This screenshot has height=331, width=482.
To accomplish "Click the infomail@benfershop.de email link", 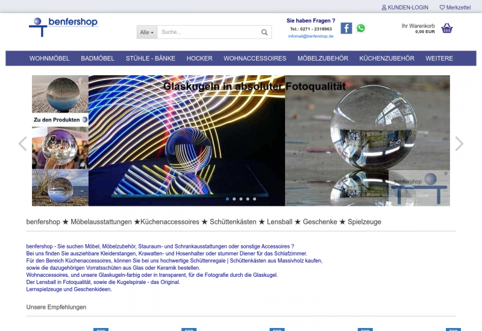I will pos(310,36).
